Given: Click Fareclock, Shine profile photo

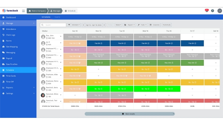Looking at the screenshot, I should tap(43, 95).
